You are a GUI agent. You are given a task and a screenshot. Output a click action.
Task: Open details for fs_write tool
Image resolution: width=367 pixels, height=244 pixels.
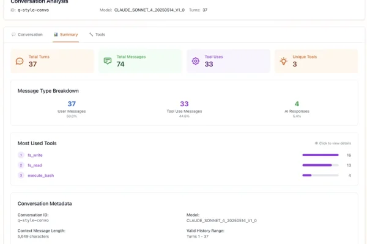[x=35, y=155]
